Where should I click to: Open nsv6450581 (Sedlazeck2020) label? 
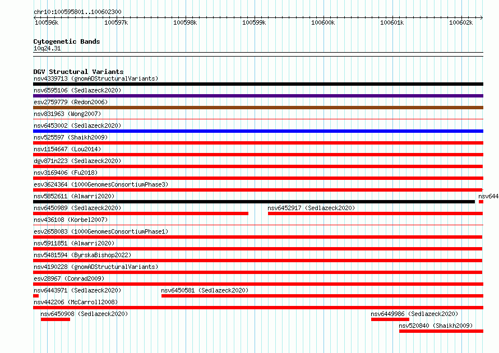click(x=205, y=290)
